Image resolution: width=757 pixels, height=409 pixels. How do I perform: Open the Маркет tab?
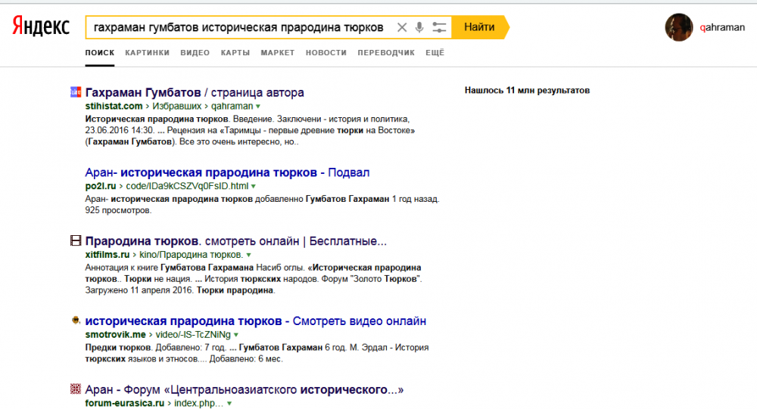278,53
